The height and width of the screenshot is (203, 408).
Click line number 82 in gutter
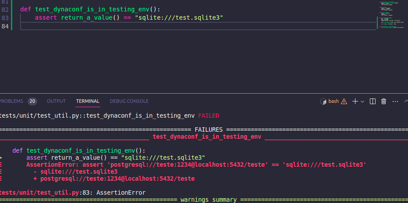[x=5, y=10]
